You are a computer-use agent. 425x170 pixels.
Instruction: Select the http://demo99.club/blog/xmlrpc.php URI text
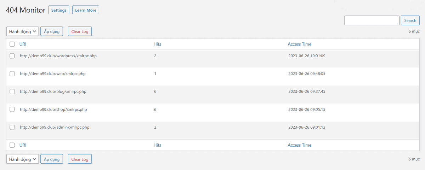(53, 92)
